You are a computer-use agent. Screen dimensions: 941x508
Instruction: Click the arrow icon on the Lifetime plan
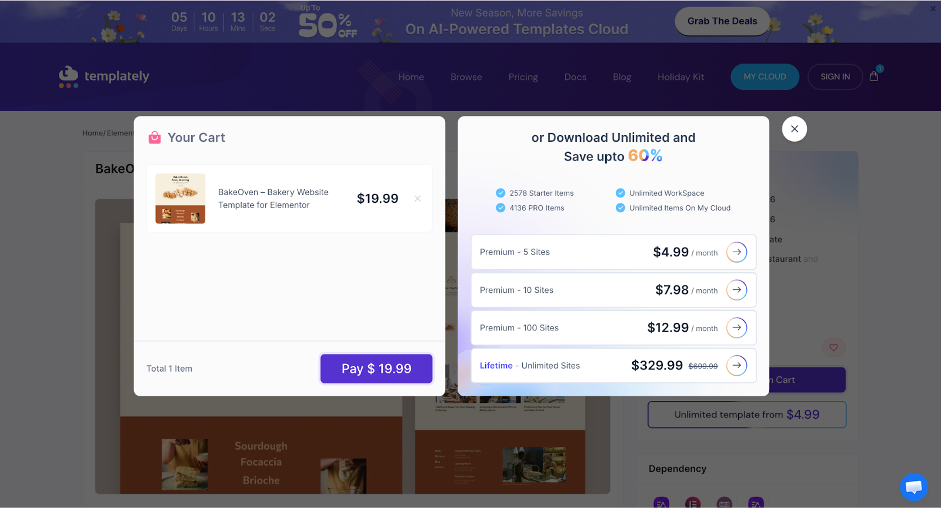(736, 365)
